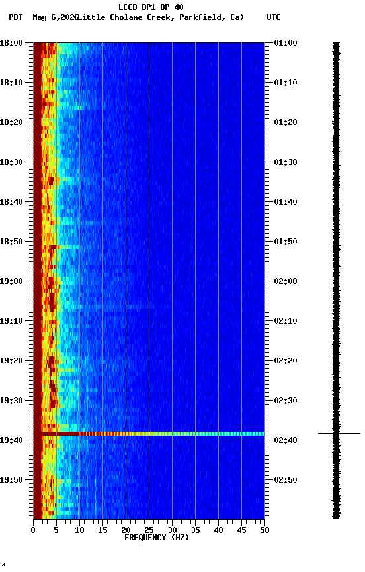Click the 'FREQUENCY (HZ)' axis title
Screen dimensions: 365x572
click(x=157, y=538)
